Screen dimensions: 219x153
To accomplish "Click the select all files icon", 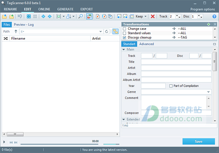I will pos(28,16).
